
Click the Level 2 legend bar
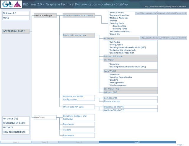pyautogui.click(x=45, y=142)
